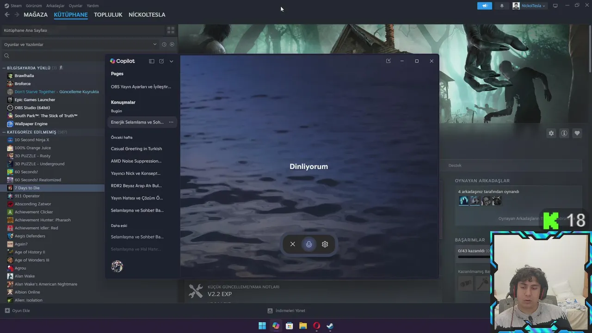The image size is (592, 333).
Task: Open Yayın Hatası ve Çözüm conversation
Action: point(136,198)
